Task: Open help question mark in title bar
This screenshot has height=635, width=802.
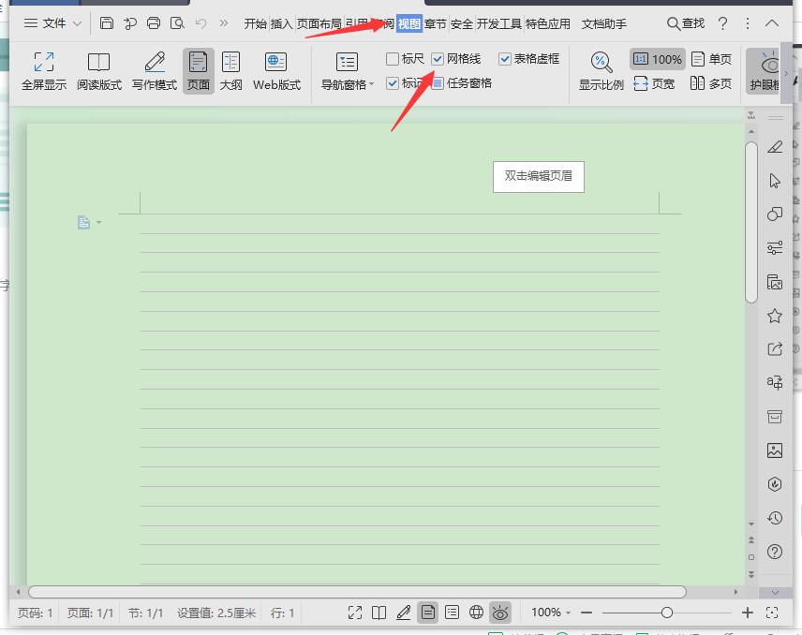Action: pos(722,23)
